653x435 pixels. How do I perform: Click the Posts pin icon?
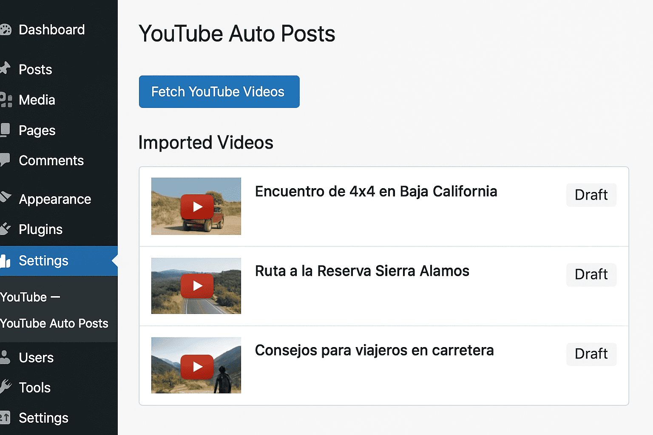coord(5,68)
